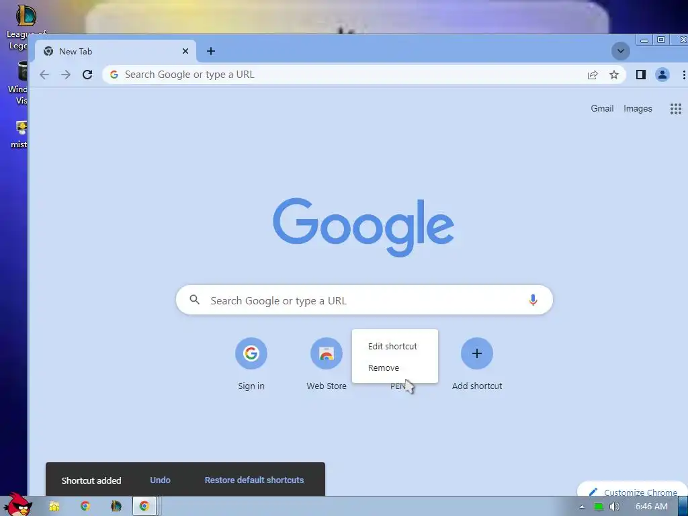Open Chrome's three-dot menu

(683, 75)
